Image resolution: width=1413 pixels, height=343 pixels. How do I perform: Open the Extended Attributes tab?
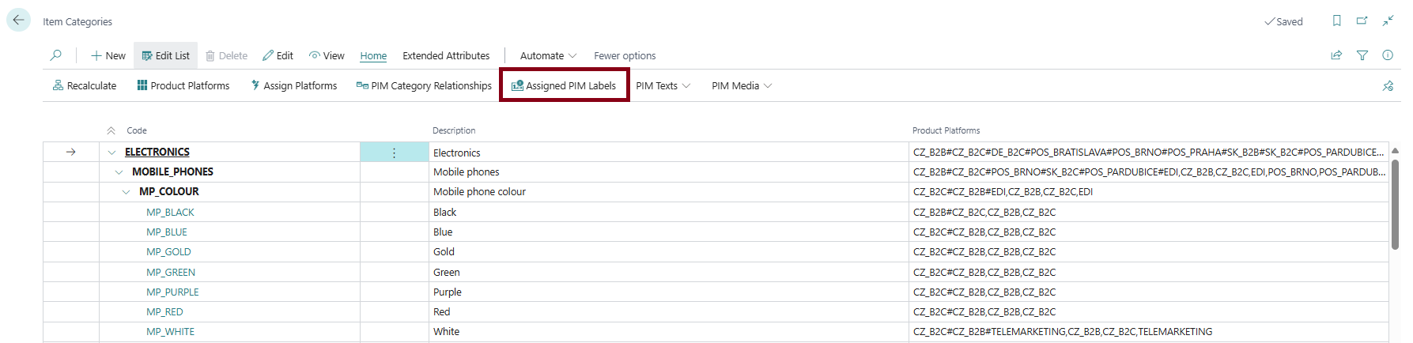446,55
